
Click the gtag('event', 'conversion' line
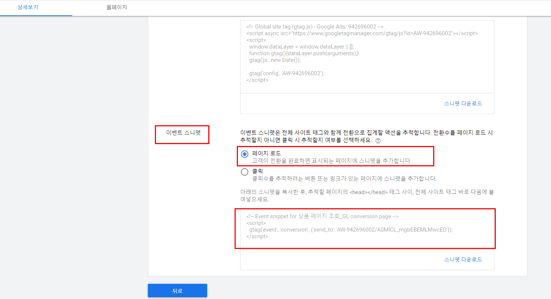(x=351, y=230)
